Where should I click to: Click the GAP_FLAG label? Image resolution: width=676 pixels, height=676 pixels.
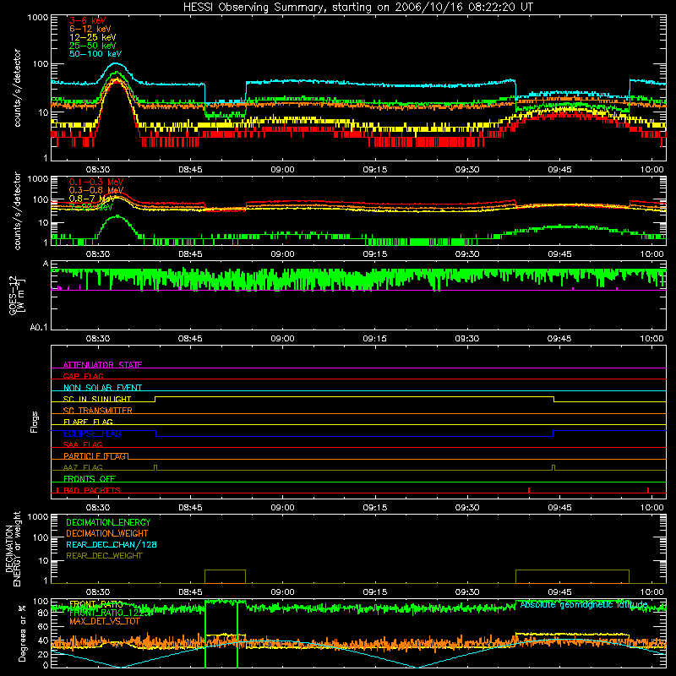pos(83,376)
